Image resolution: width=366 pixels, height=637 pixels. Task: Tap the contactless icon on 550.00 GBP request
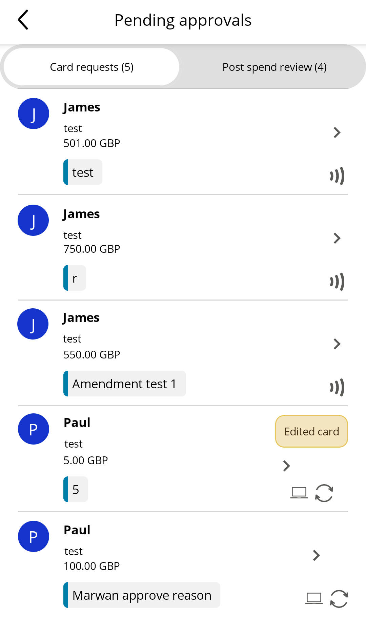click(337, 387)
